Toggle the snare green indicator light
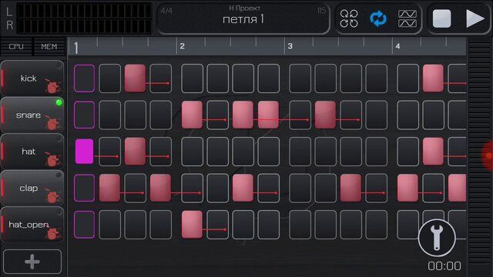This screenshot has width=493, height=277. (x=59, y=102)
